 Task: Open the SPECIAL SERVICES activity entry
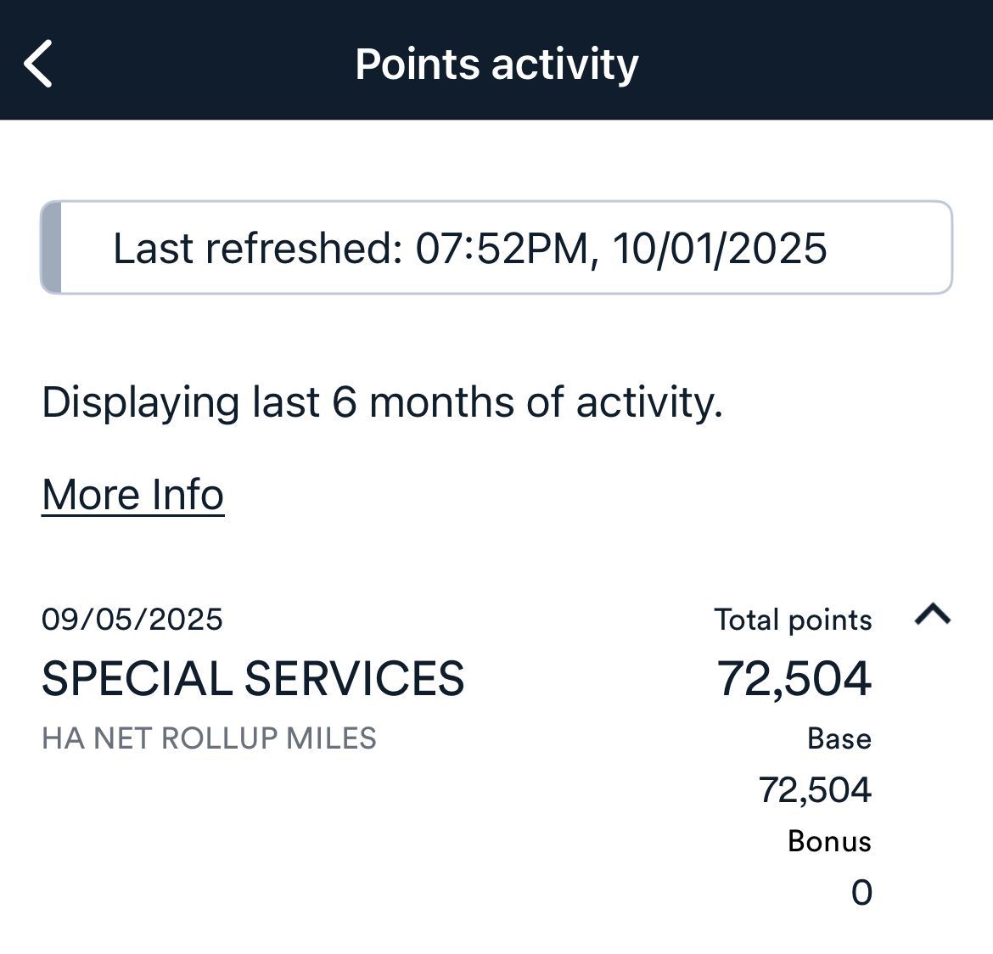tap(253, 678)
